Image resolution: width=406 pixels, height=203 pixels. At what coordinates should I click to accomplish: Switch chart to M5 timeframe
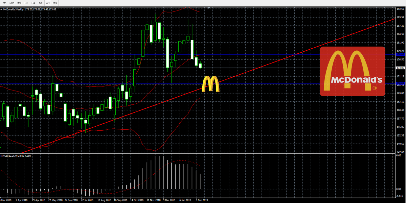pyautogui.click(x=5, y=3)
